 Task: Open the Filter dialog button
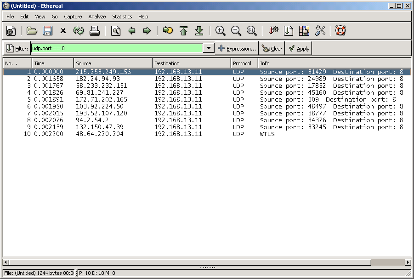tap(17, 48)
